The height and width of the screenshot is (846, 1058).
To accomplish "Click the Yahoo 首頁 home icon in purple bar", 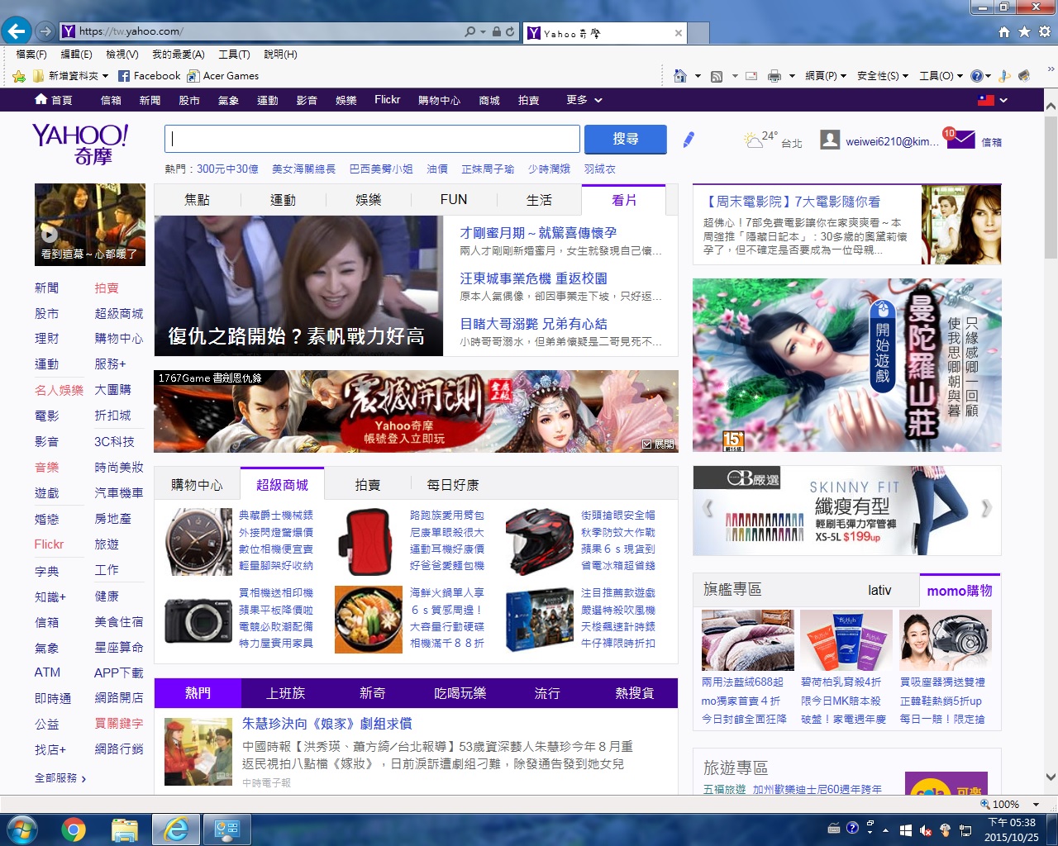I will point(41,99).
